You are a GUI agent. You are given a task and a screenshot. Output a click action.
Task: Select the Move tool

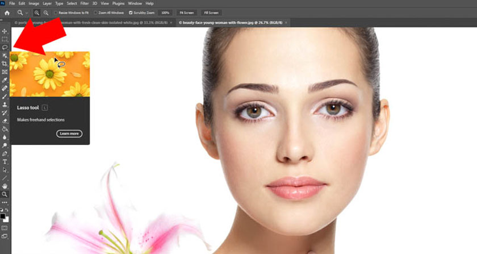pyautogui.click(x=5, y=31)
